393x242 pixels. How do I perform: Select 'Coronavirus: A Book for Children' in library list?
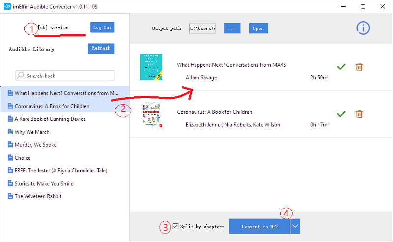pos(65,106)
